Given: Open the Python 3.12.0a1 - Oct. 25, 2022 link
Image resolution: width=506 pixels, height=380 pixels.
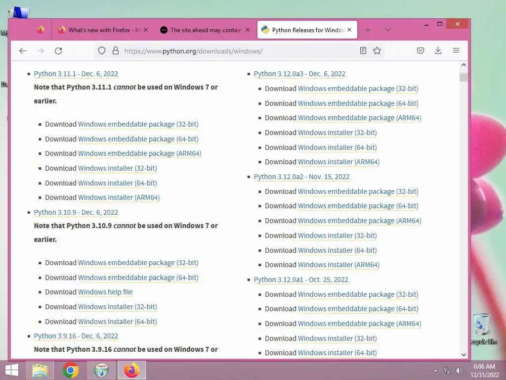Looking at the screenshot, I should coord(301,280).
